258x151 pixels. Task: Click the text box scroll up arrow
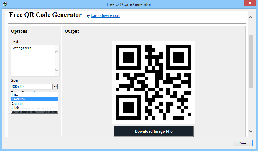coord(57,51)
